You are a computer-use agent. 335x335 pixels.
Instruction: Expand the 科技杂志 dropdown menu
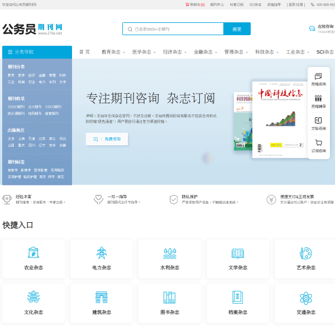(267, 52)
